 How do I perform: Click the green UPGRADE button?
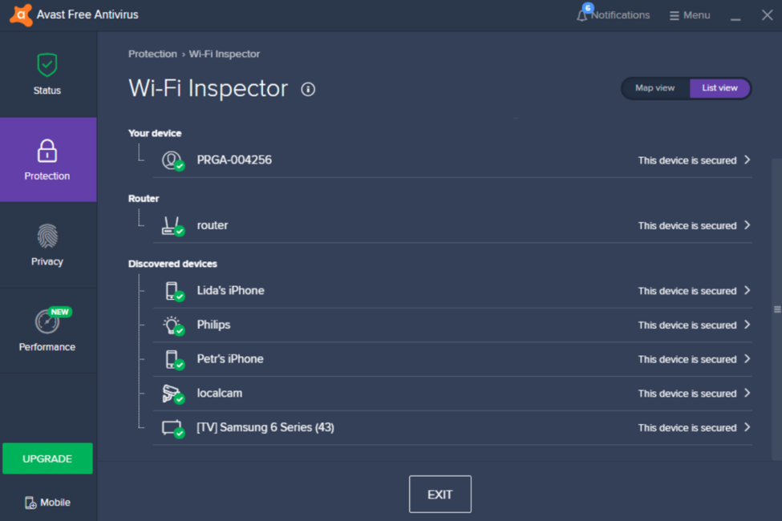47,458
